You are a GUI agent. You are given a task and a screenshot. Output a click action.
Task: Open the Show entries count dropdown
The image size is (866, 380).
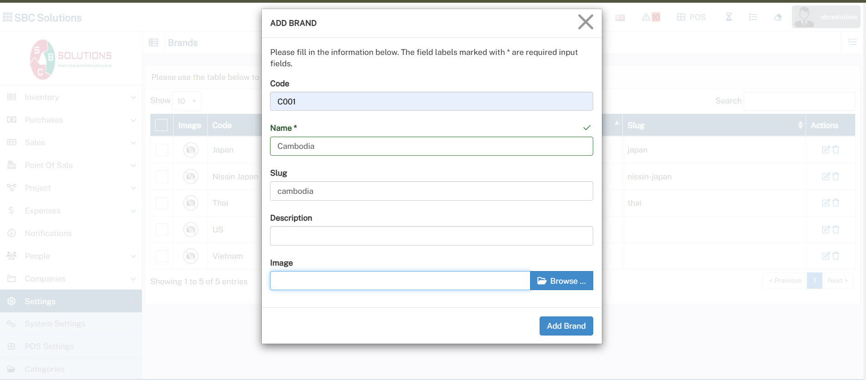coord(186,101)
